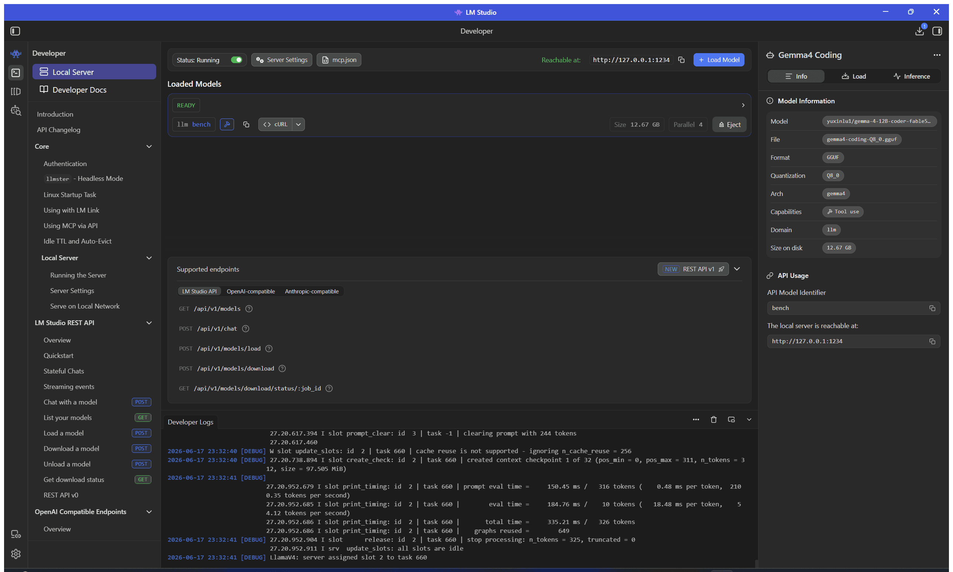Open the Developer terminal sidebar icon
The image size is (953, 572).
tap(16, 72)
